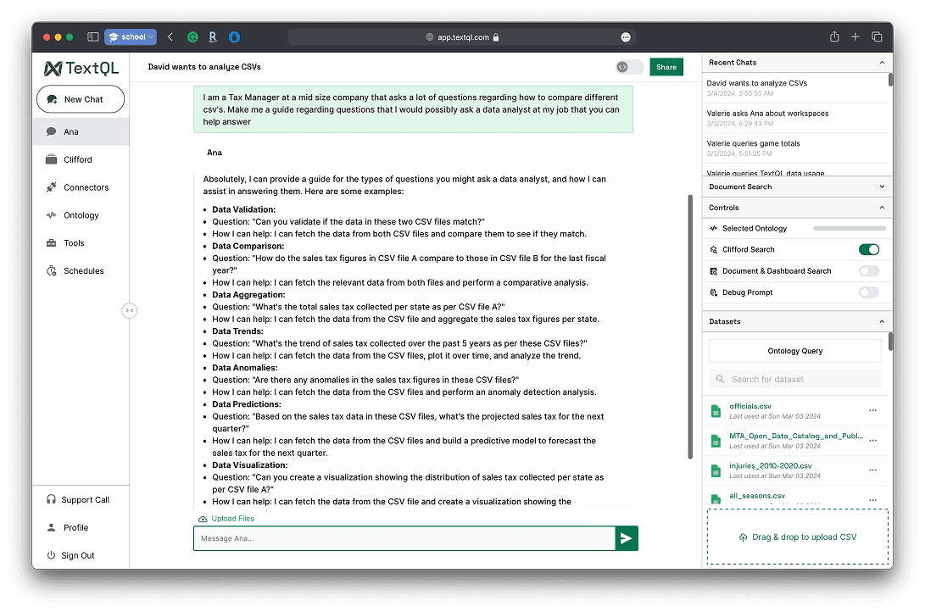The image size is (925, 612).
Task: Open options for MTA_Open_Data_Catalog dataset
Action: (x=872, y=441)
